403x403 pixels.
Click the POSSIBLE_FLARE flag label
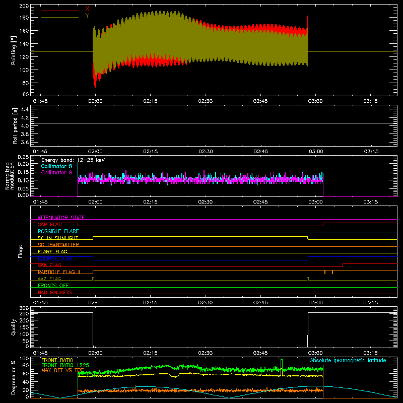[x=58, y=231]
